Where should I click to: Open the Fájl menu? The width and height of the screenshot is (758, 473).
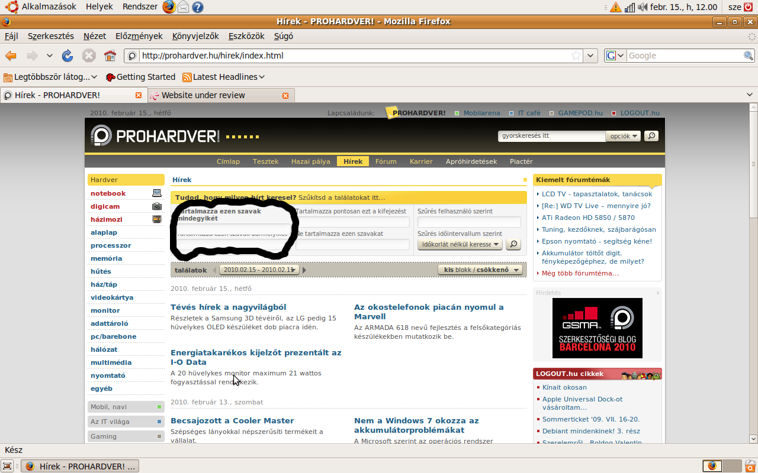click(11, 36)
